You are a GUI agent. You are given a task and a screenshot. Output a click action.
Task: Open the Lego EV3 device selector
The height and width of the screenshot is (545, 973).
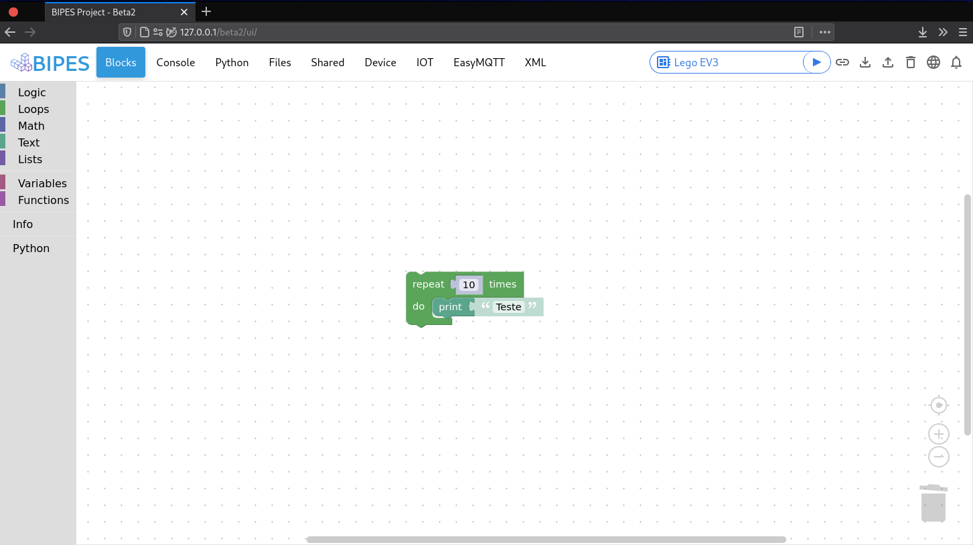tap(727, 62)
